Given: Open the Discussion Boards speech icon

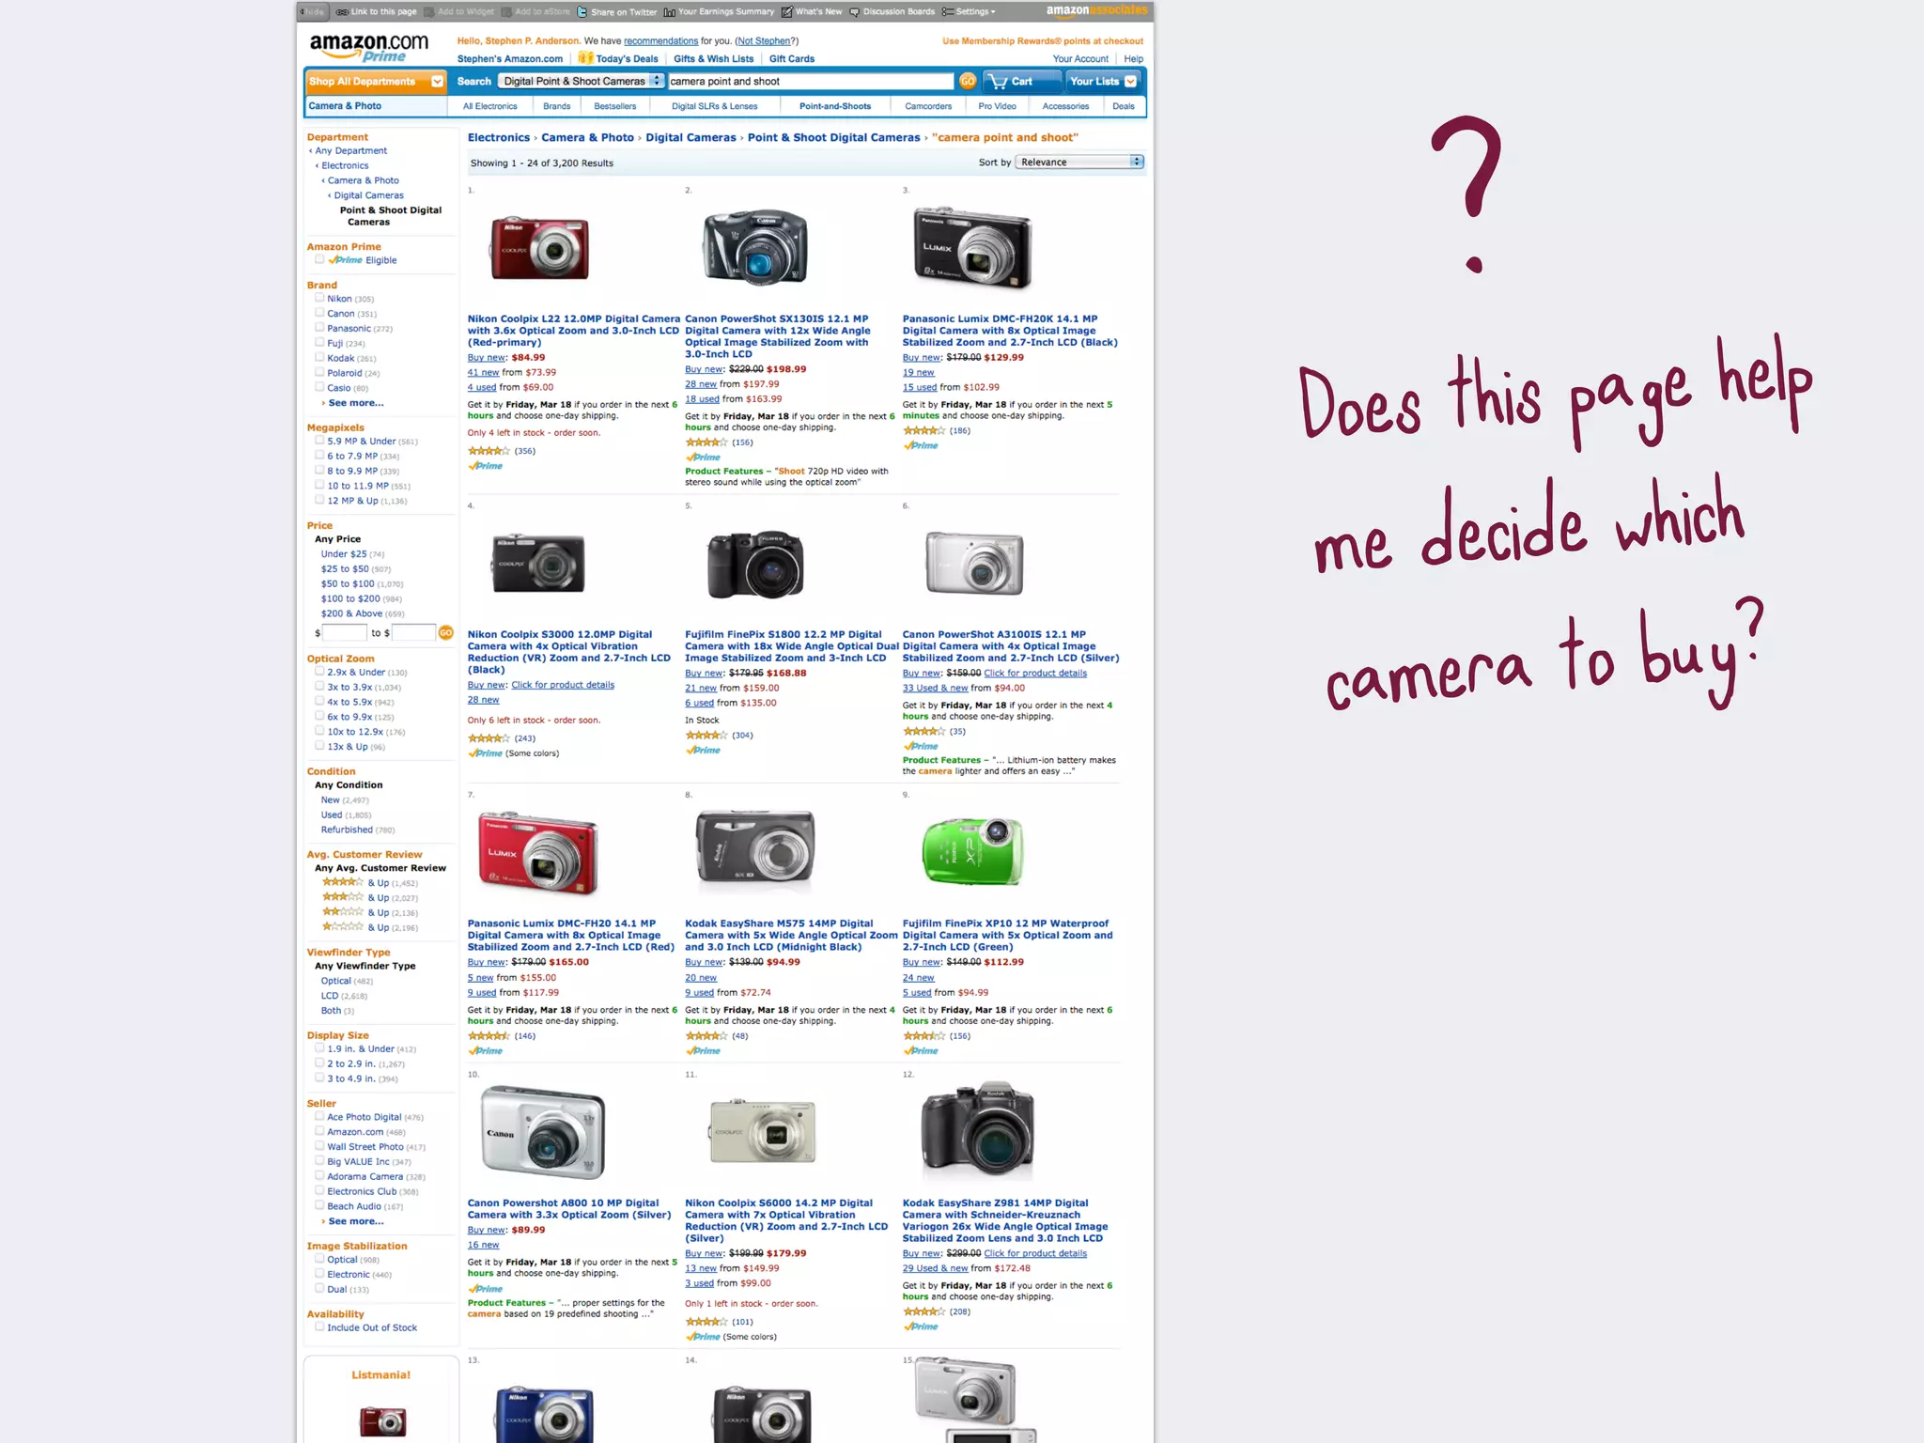Looking at the screenshot, I should pos(854,12).
